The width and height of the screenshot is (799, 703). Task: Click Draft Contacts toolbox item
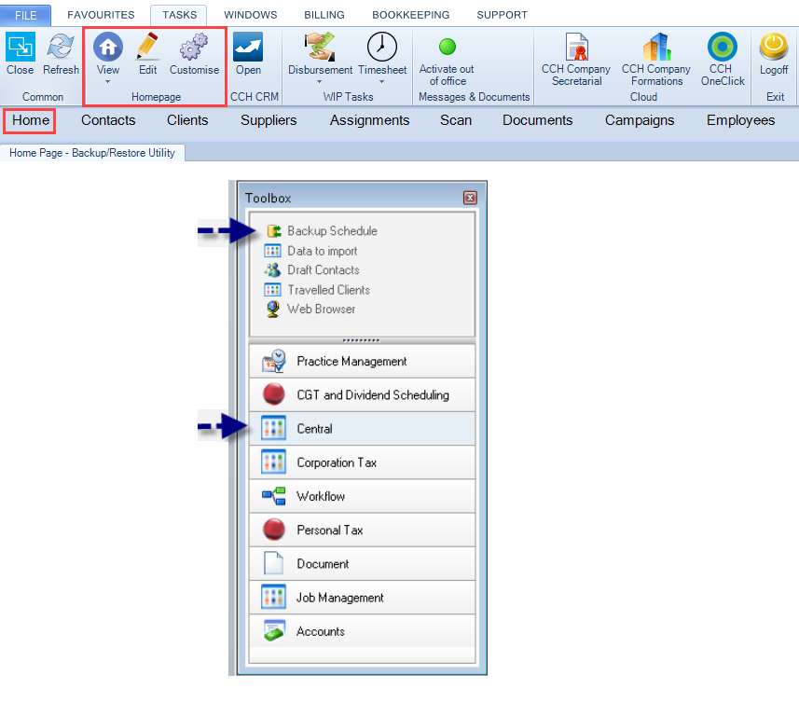click(x=311, y=270)
